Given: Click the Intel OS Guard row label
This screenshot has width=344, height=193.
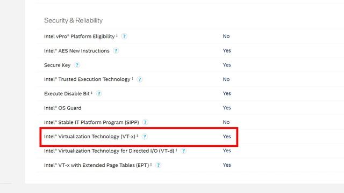Looking at the screenshot, I should pos(63,108).
